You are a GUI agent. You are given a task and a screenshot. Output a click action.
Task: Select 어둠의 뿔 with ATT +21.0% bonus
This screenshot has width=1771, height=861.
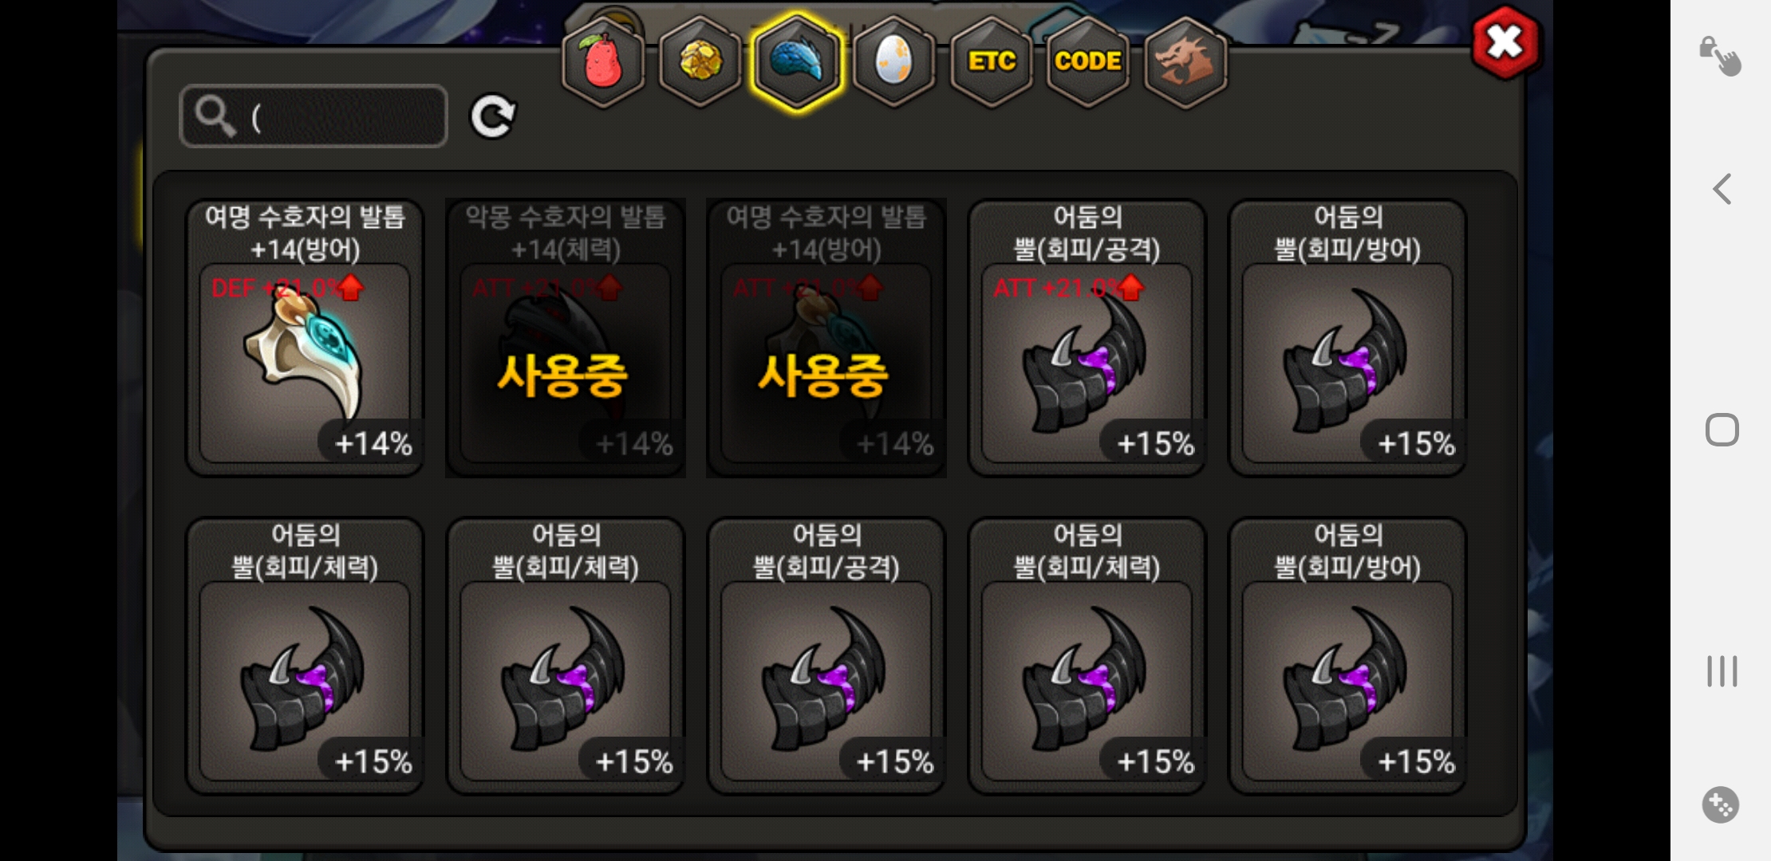(1087, 338)
